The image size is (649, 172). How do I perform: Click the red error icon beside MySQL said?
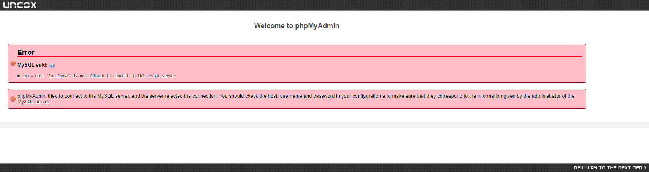pyautogui.click(x=13, y=63)
